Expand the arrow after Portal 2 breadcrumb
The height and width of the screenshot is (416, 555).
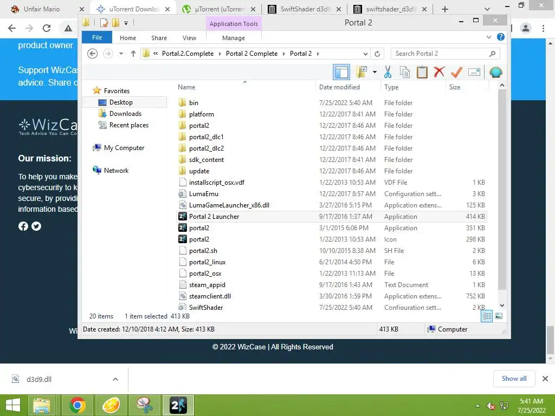click(318, 54)
